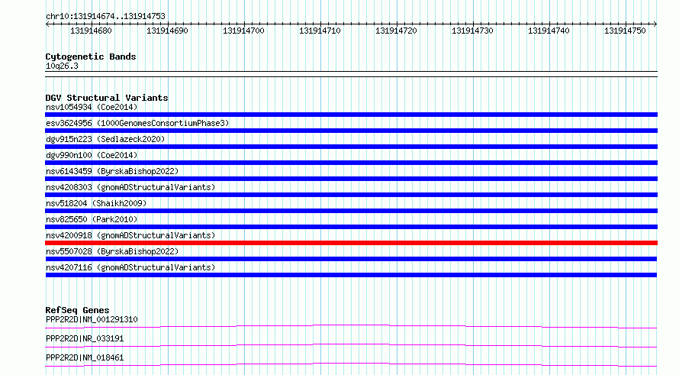Click the DGV Structural Variants track title
Viewport: 679px width, 375px height.
click(x=107, y=98)
